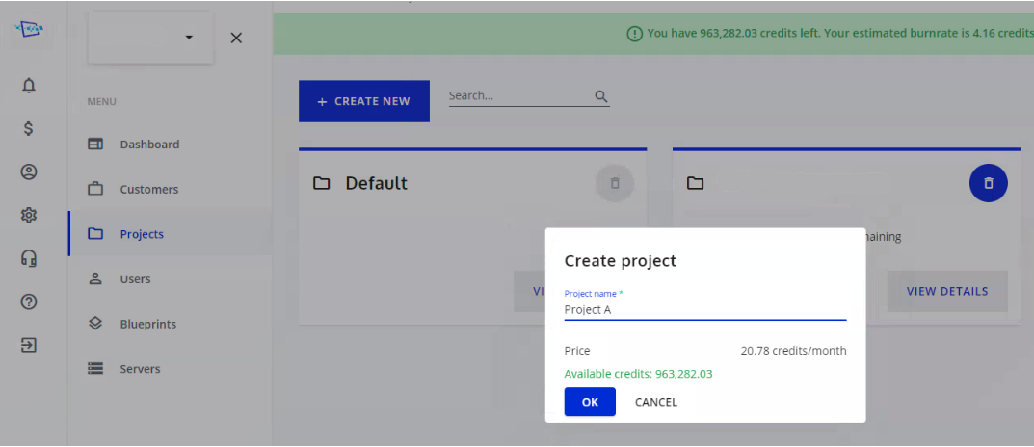Click the support headset icon
1034x447 pixels.
click(29, 259)
